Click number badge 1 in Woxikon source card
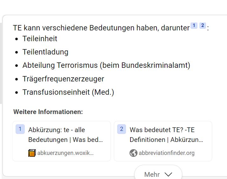The image size is (227, 179). [x=20, y=129]
